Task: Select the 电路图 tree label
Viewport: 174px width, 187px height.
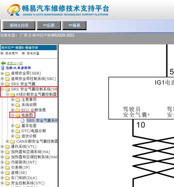Action: click(27, 115)
